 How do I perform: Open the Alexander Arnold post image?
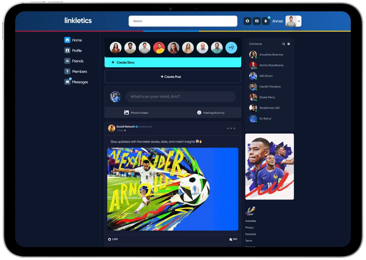pos(173,189)
